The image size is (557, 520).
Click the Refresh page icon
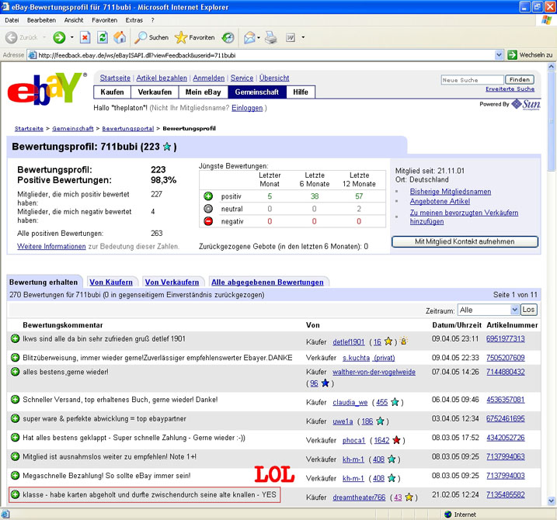102,37
